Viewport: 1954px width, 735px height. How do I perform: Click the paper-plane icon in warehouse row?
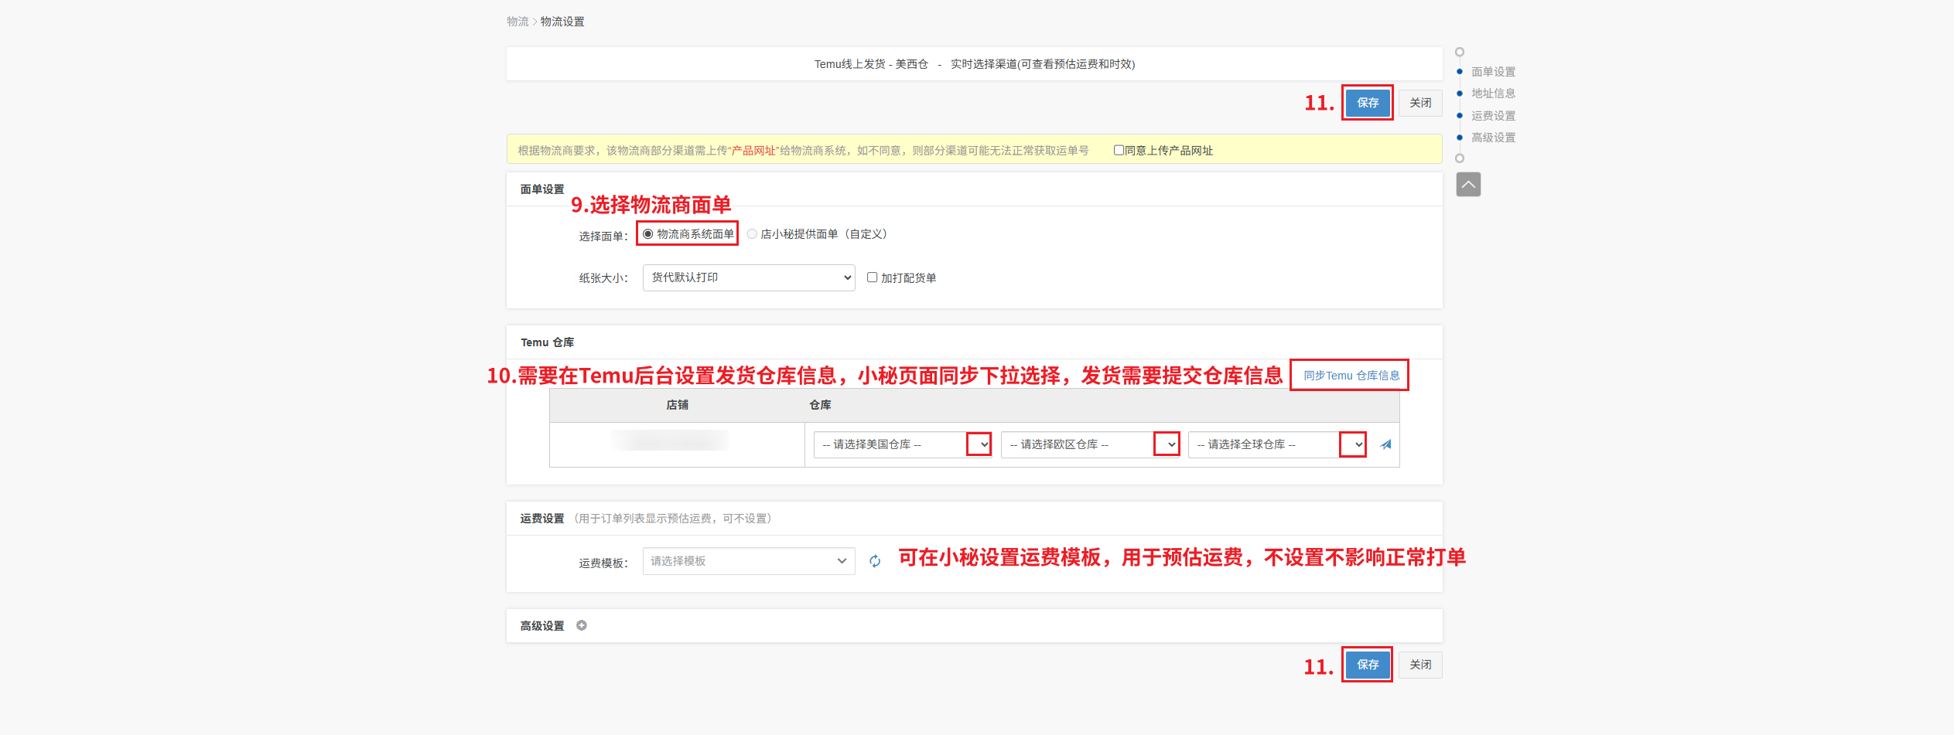click(1385, 444)
